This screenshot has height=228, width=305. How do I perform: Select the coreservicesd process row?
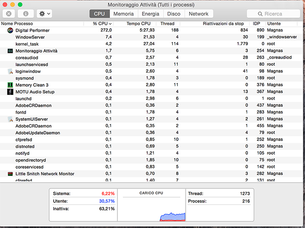(151, 167)
